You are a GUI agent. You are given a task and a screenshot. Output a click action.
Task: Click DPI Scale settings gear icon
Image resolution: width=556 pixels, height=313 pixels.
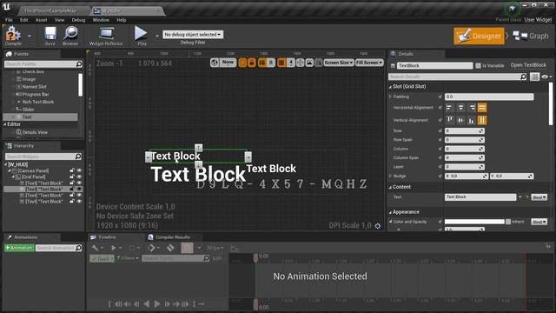point(378,226)
